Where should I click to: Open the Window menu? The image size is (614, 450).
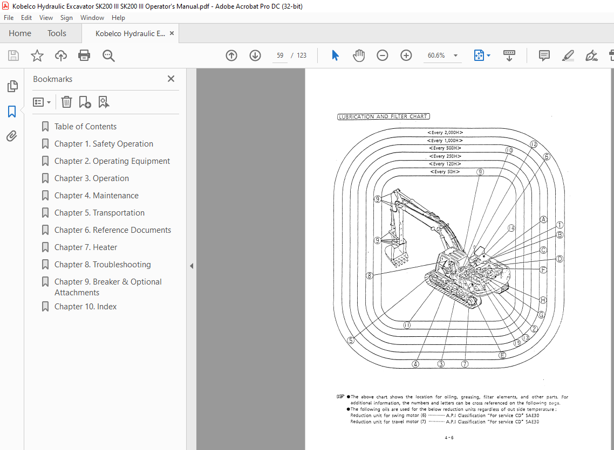click(x=92, y=18)
